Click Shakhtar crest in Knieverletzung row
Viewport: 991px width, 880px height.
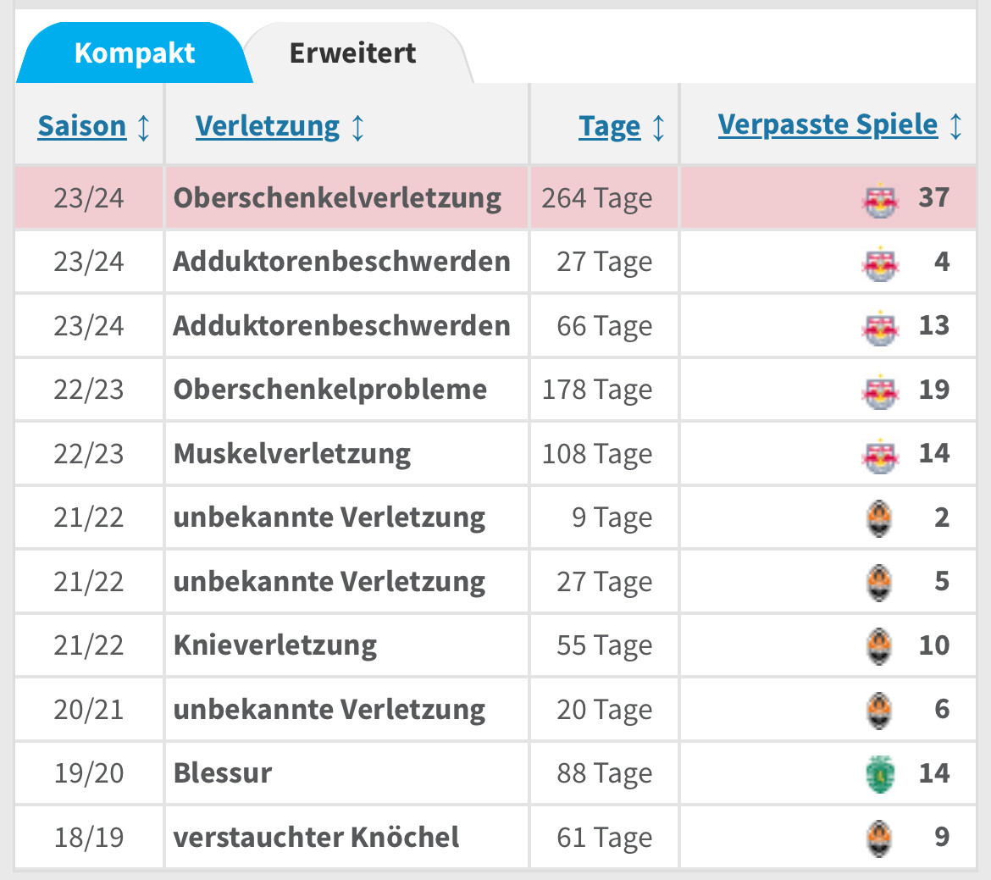[880, 646]
